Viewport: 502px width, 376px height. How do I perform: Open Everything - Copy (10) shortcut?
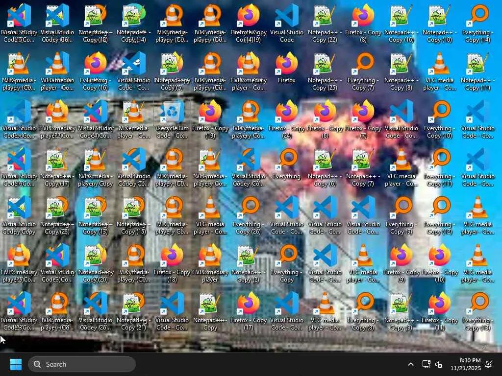[439, 119]
